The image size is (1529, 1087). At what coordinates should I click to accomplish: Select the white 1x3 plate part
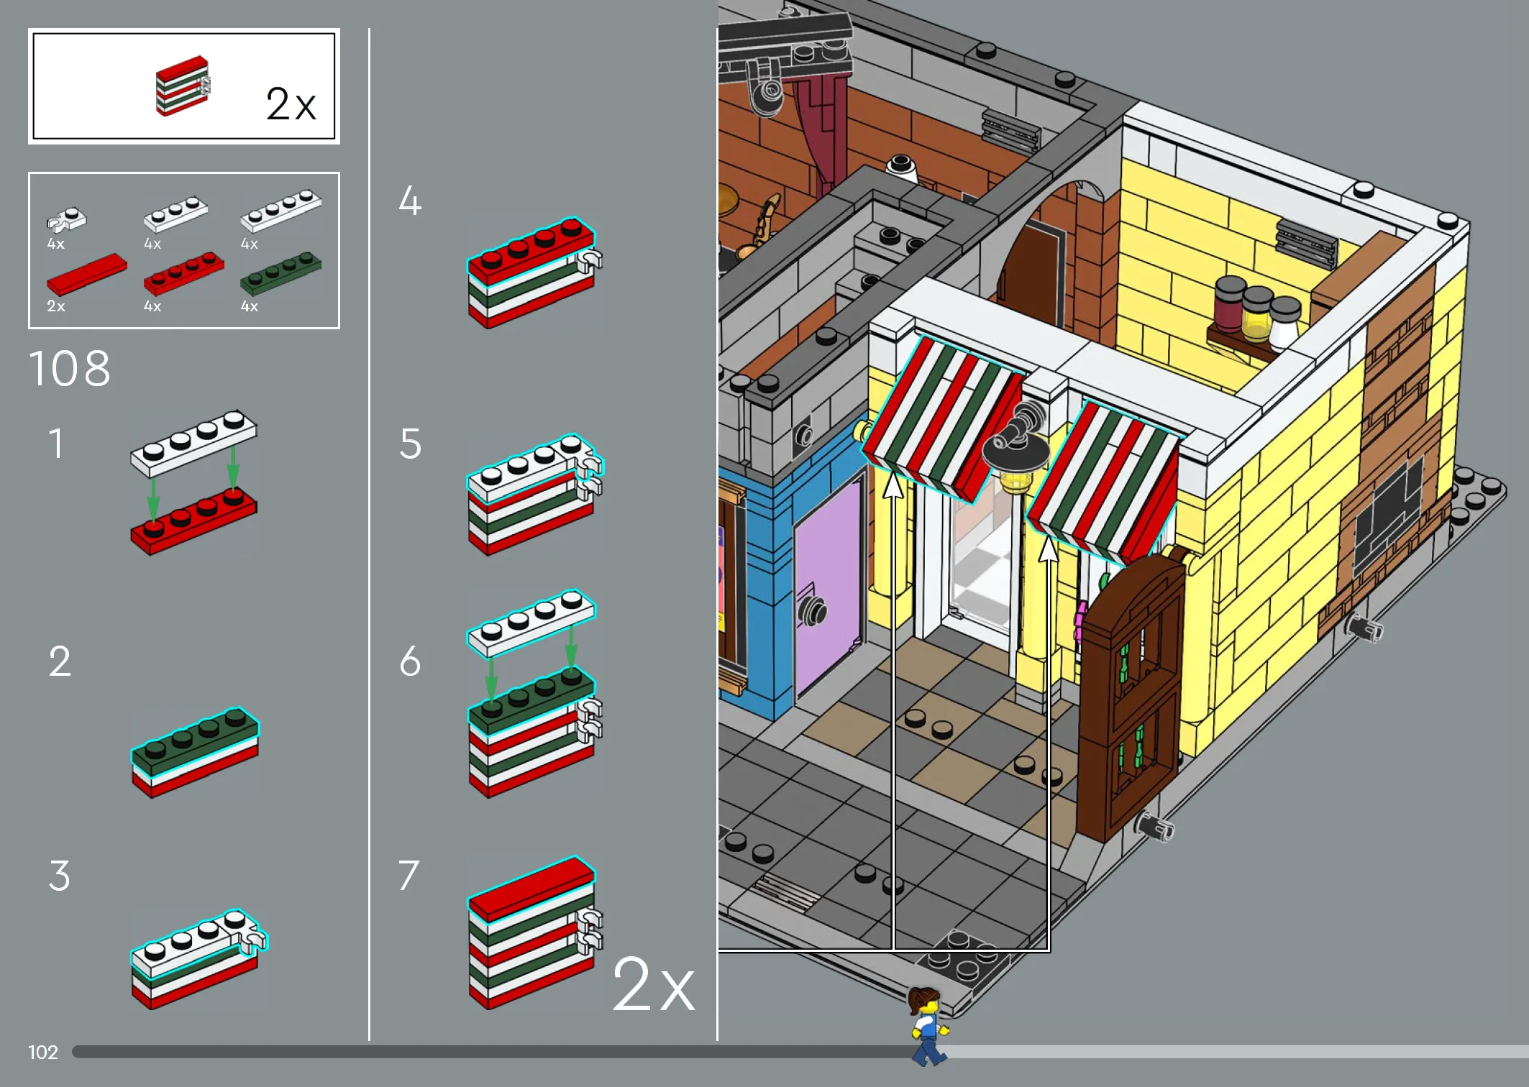[175, 214]
